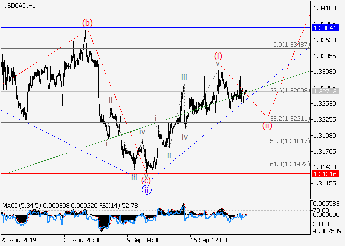345x246 pixels.
Task: Click the 61.8(1.31422) Fibonacci level label
Action: pos(289,164)
